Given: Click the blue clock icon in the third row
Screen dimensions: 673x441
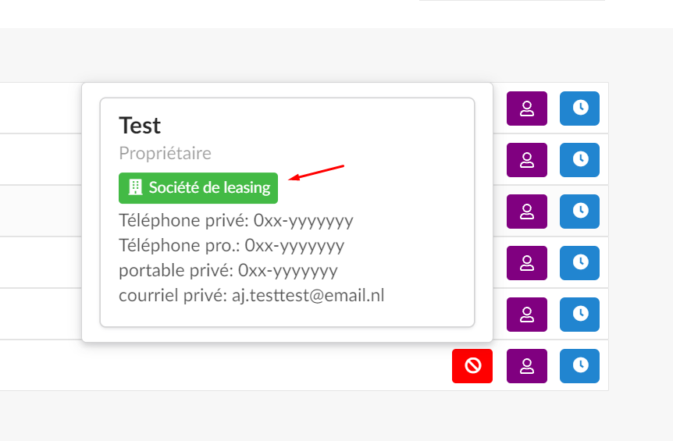Looking at the screenshot, I should [579, 212].
